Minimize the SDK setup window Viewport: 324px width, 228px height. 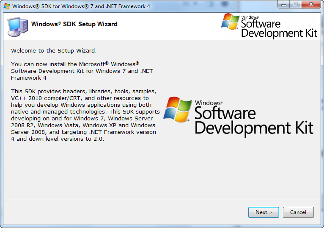coord(284,4)
